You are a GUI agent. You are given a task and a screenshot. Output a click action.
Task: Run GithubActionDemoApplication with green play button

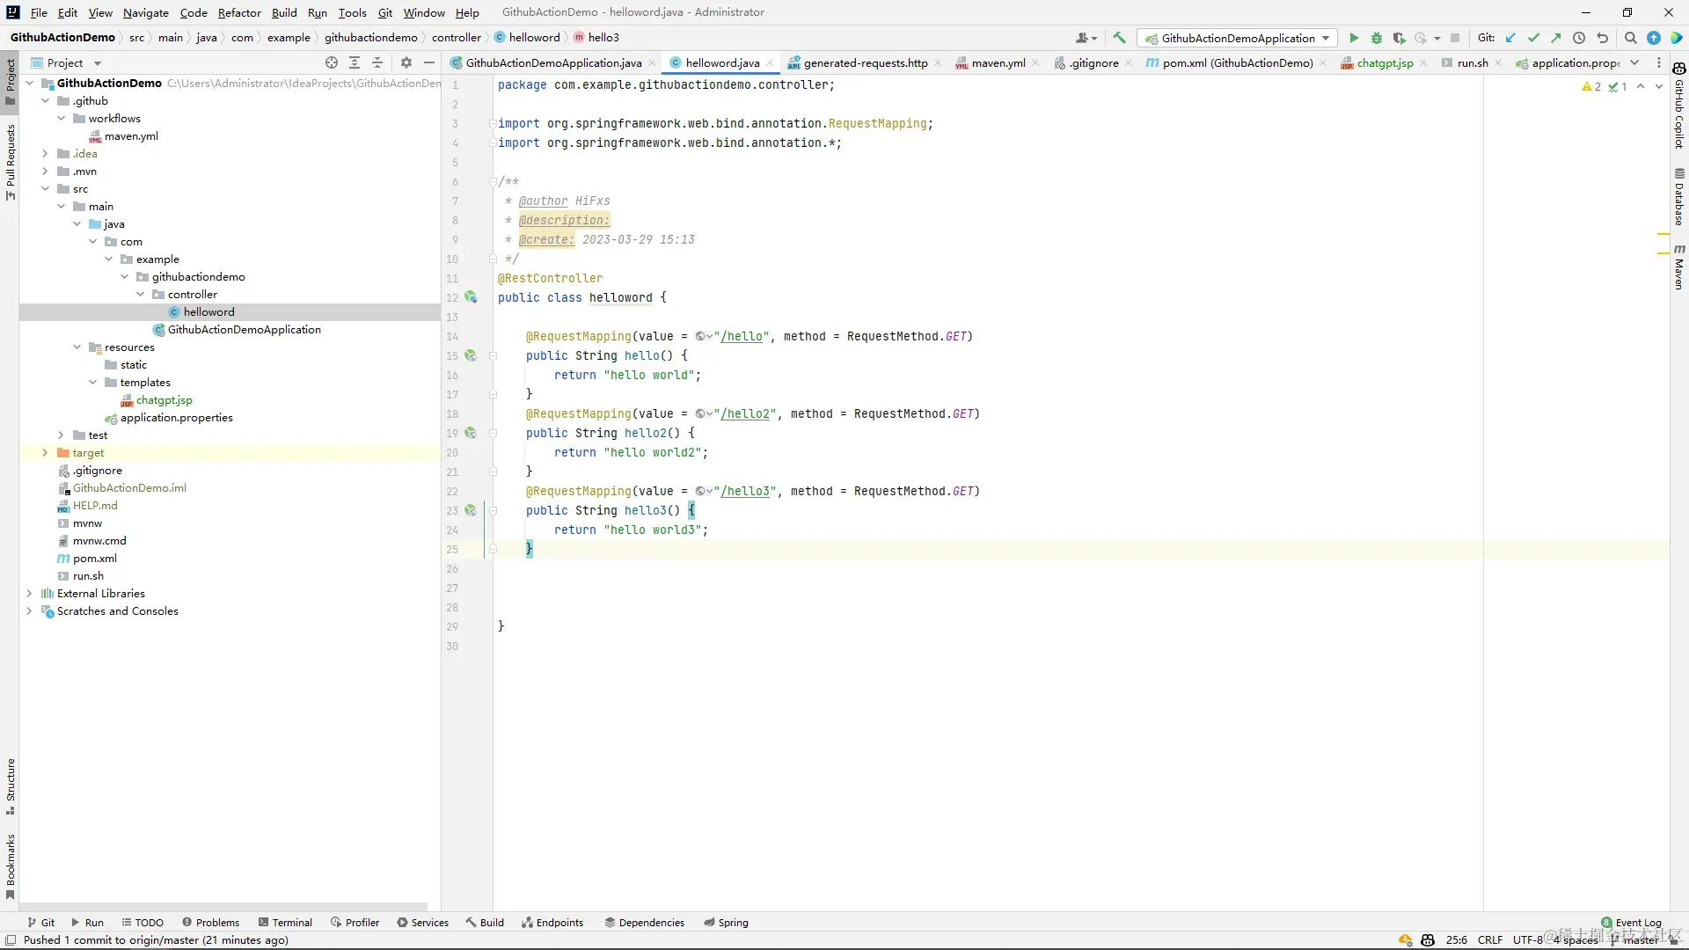pos(1354,38)
